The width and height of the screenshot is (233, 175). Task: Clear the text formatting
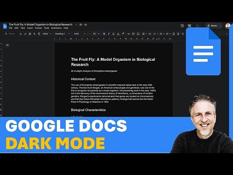tap(183, 34)
